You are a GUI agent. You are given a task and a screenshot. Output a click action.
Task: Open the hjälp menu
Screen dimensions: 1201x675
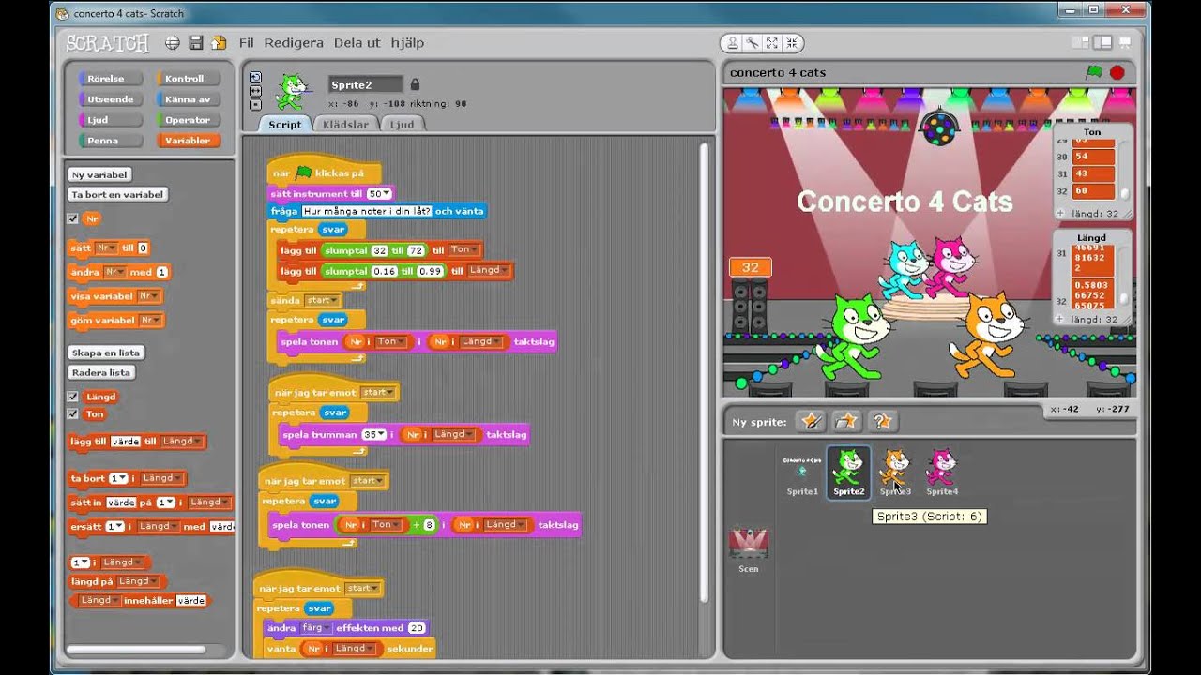point(407,43)
